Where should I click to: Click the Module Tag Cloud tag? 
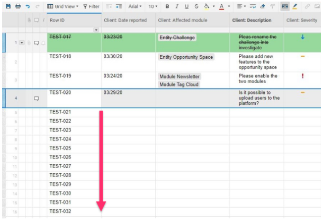(179, 84)
